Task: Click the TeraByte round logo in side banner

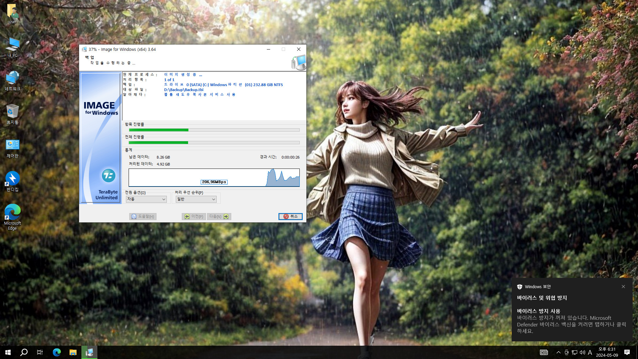Action: point(109,176)
